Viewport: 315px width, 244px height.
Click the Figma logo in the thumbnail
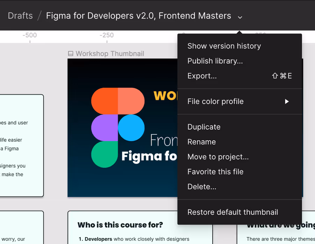pos(118,127)
